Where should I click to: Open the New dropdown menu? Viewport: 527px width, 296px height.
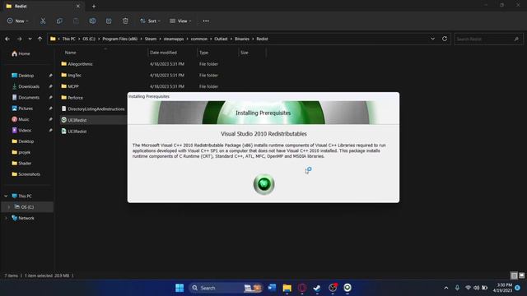click(x=18, y=21)
